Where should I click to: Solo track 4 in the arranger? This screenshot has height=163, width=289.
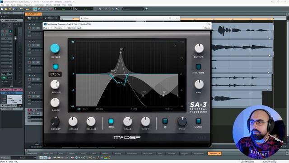click(x=34, y=79)
